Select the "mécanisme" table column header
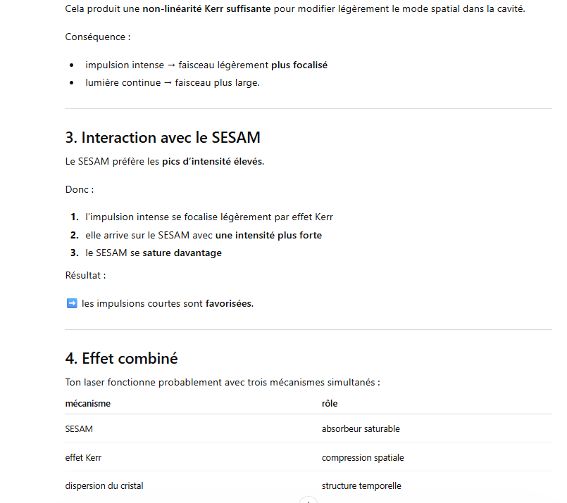The height and width of the screenshot is (503, 567). coord(87,404)
